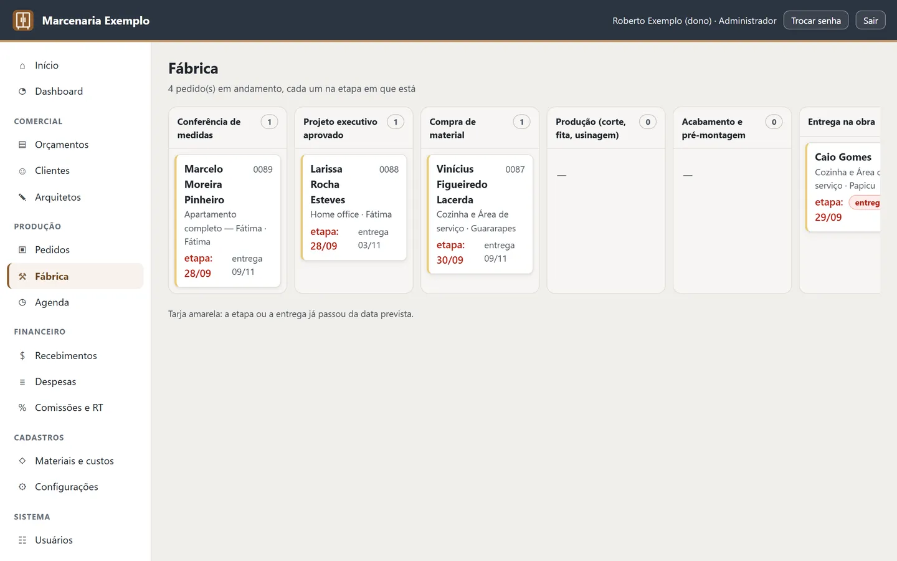Click the Comissões e RT percent icon
Screen dimensions: 897x561
[x=22, y=408]
